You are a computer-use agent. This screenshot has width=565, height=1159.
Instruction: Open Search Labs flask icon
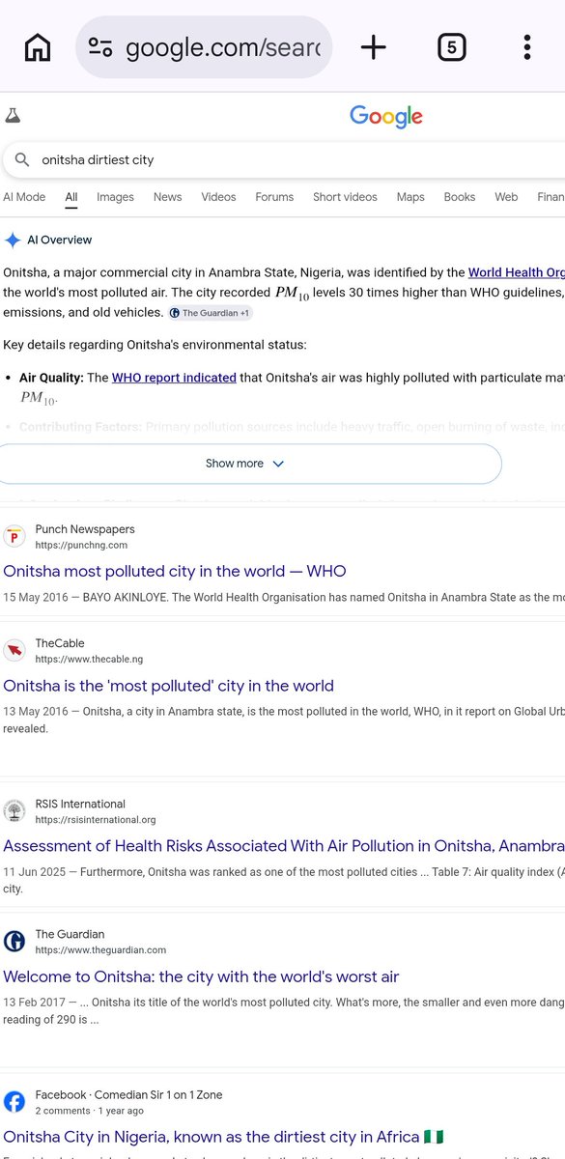pos(13,116)
